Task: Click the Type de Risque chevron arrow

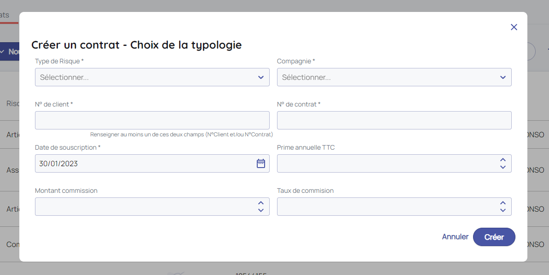Action: (261, 77)
